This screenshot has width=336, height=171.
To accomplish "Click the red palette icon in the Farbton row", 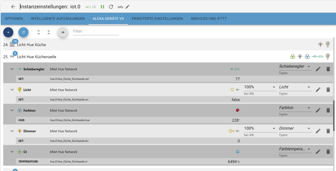I will point(237,110).
